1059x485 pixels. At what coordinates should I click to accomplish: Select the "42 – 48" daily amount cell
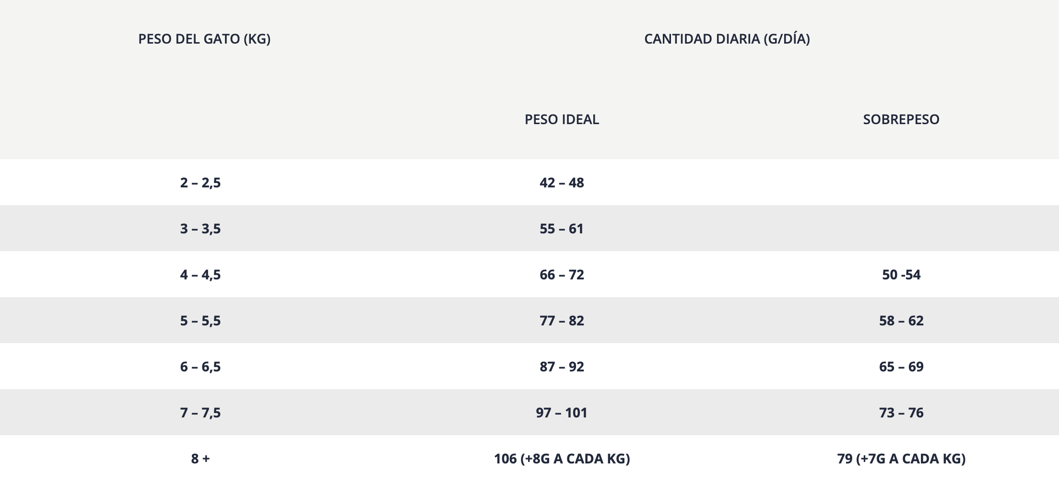562,183
